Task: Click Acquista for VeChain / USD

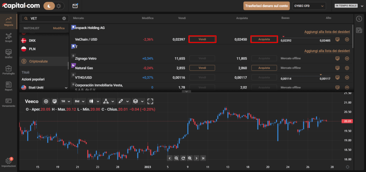Action: pos(264,39)
